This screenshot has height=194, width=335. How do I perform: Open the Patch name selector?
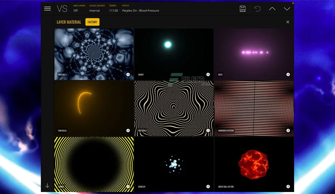tap(140, 11)
